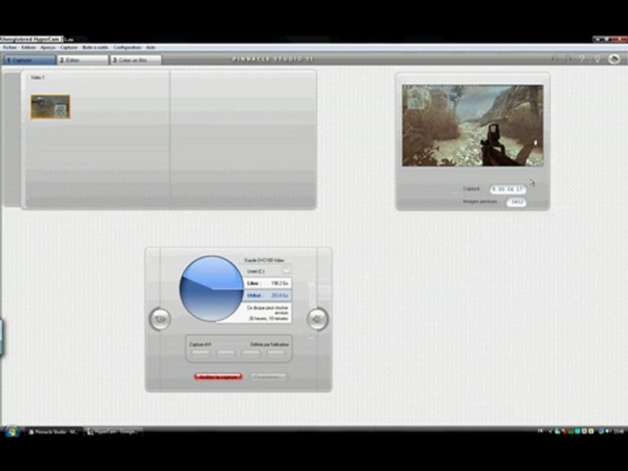The height and width of the screenshot is (471, 628).
Task: Click the capture preview video
Action: 472,126
